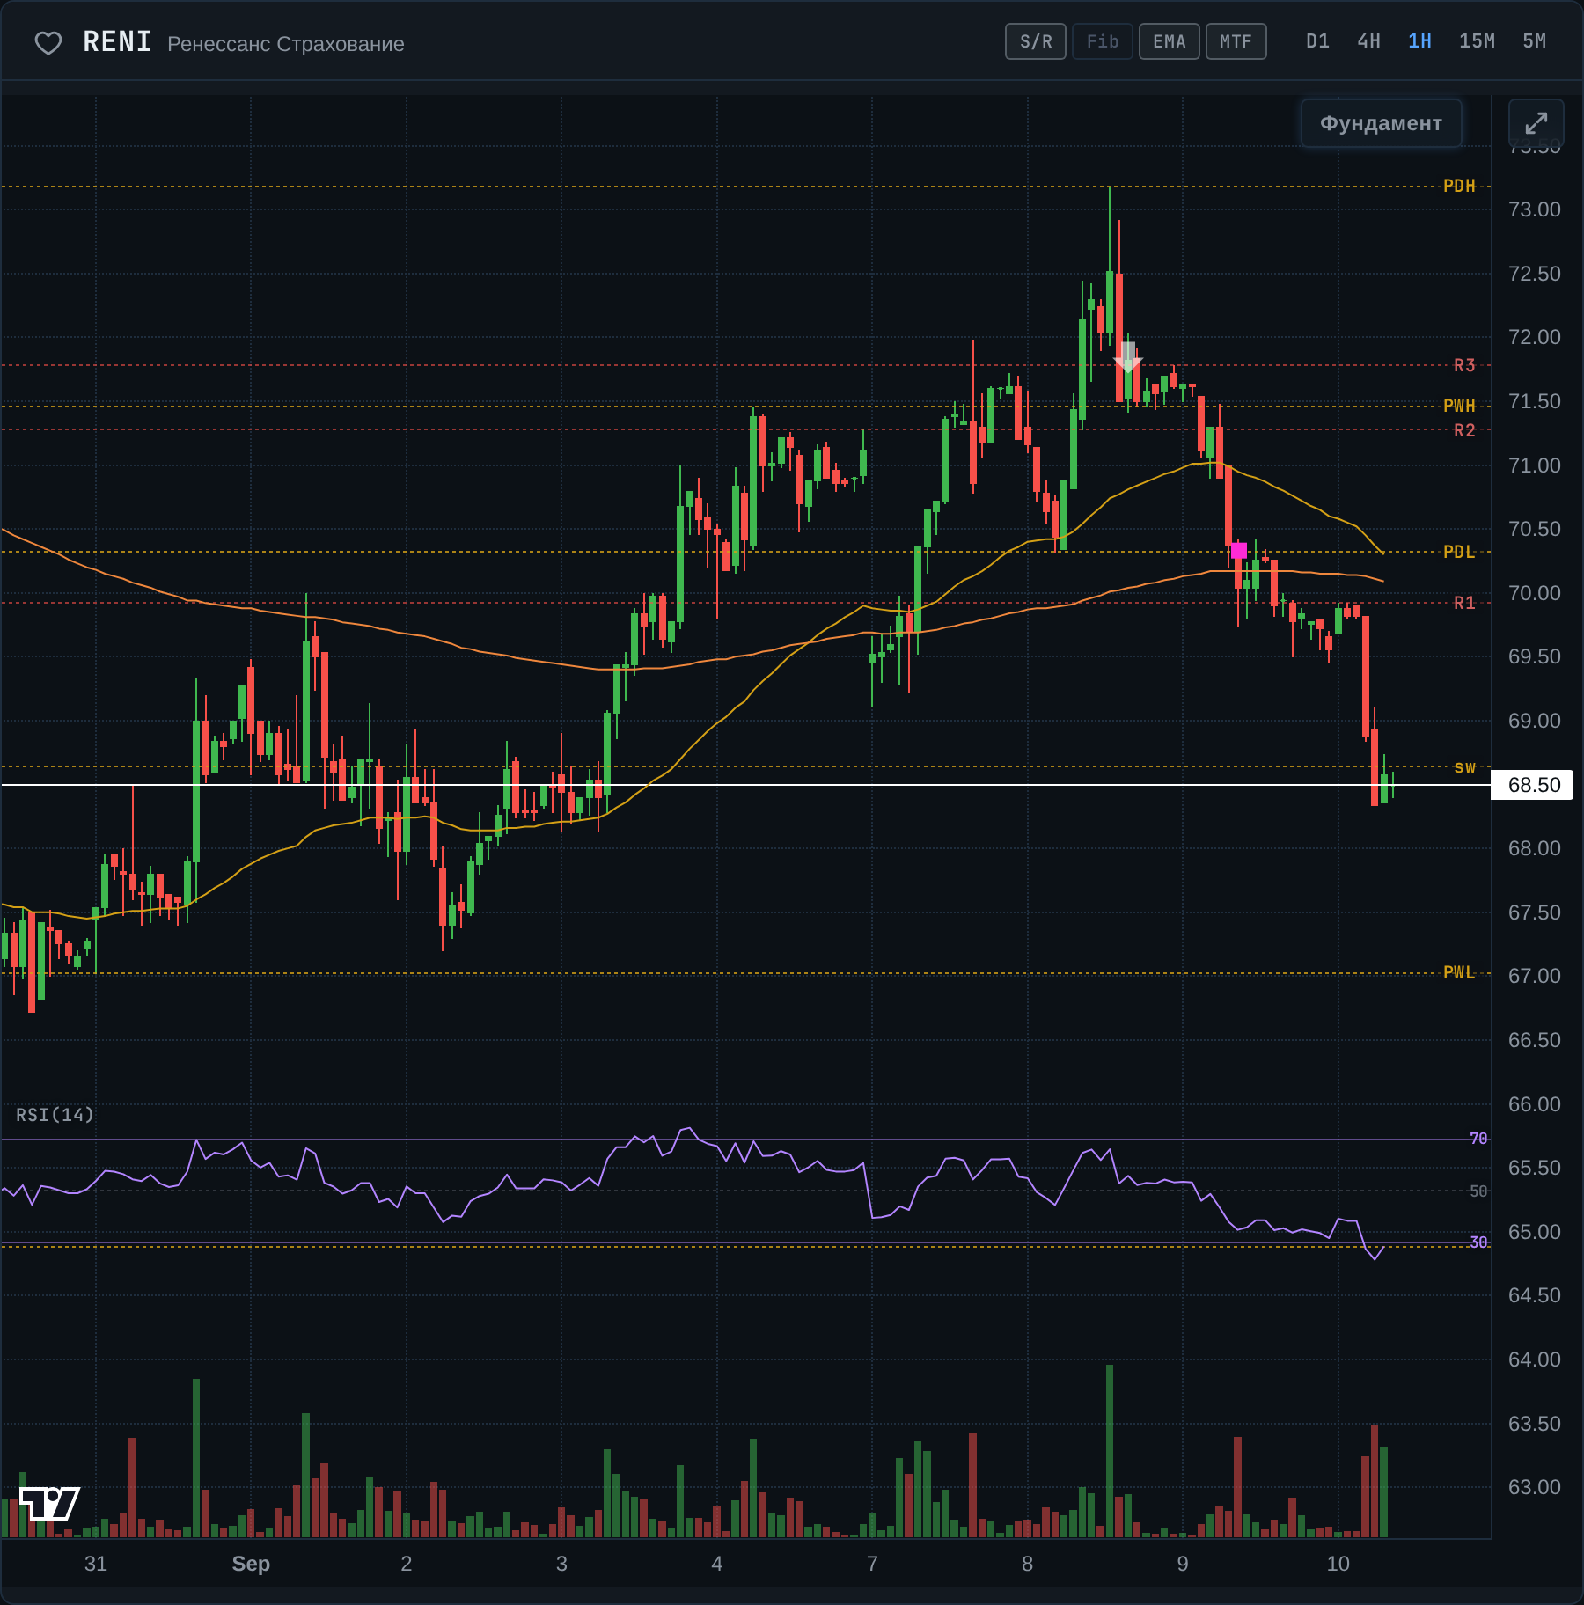This screenshot has width=1584, height=1605.
Task: Click the 2 date label on time axis
Action: point(407,1564)
